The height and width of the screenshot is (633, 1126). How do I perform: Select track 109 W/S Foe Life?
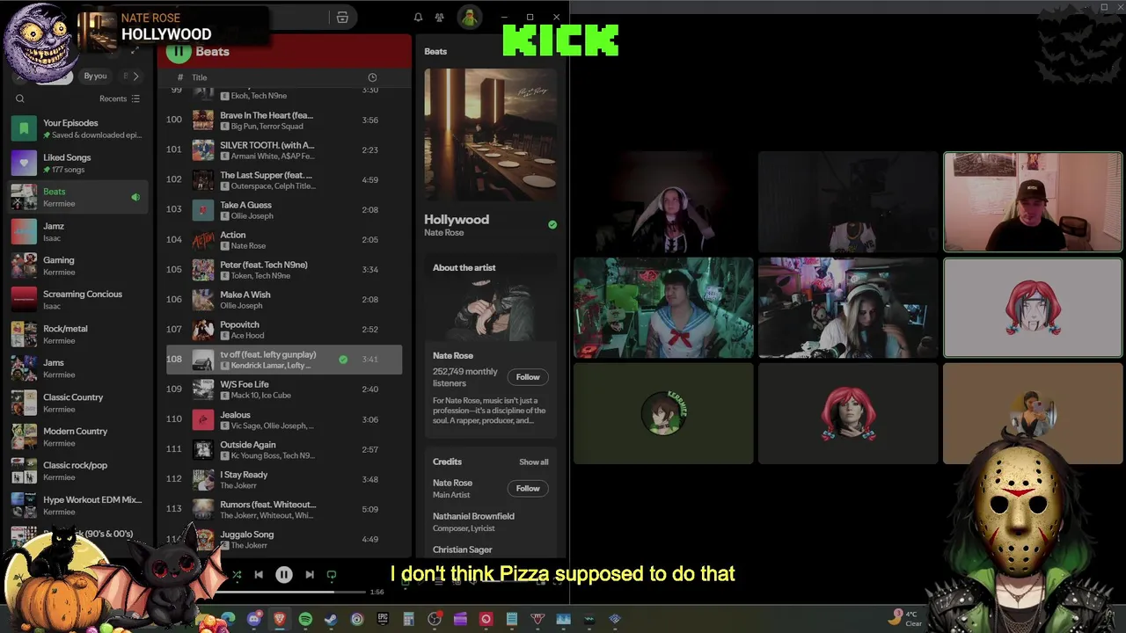(284, 389)
